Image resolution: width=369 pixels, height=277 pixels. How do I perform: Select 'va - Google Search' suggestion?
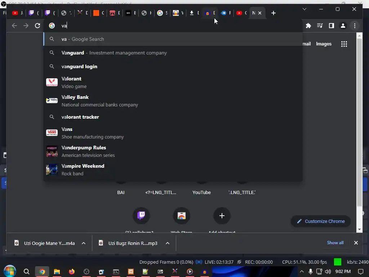click(173, 39)
